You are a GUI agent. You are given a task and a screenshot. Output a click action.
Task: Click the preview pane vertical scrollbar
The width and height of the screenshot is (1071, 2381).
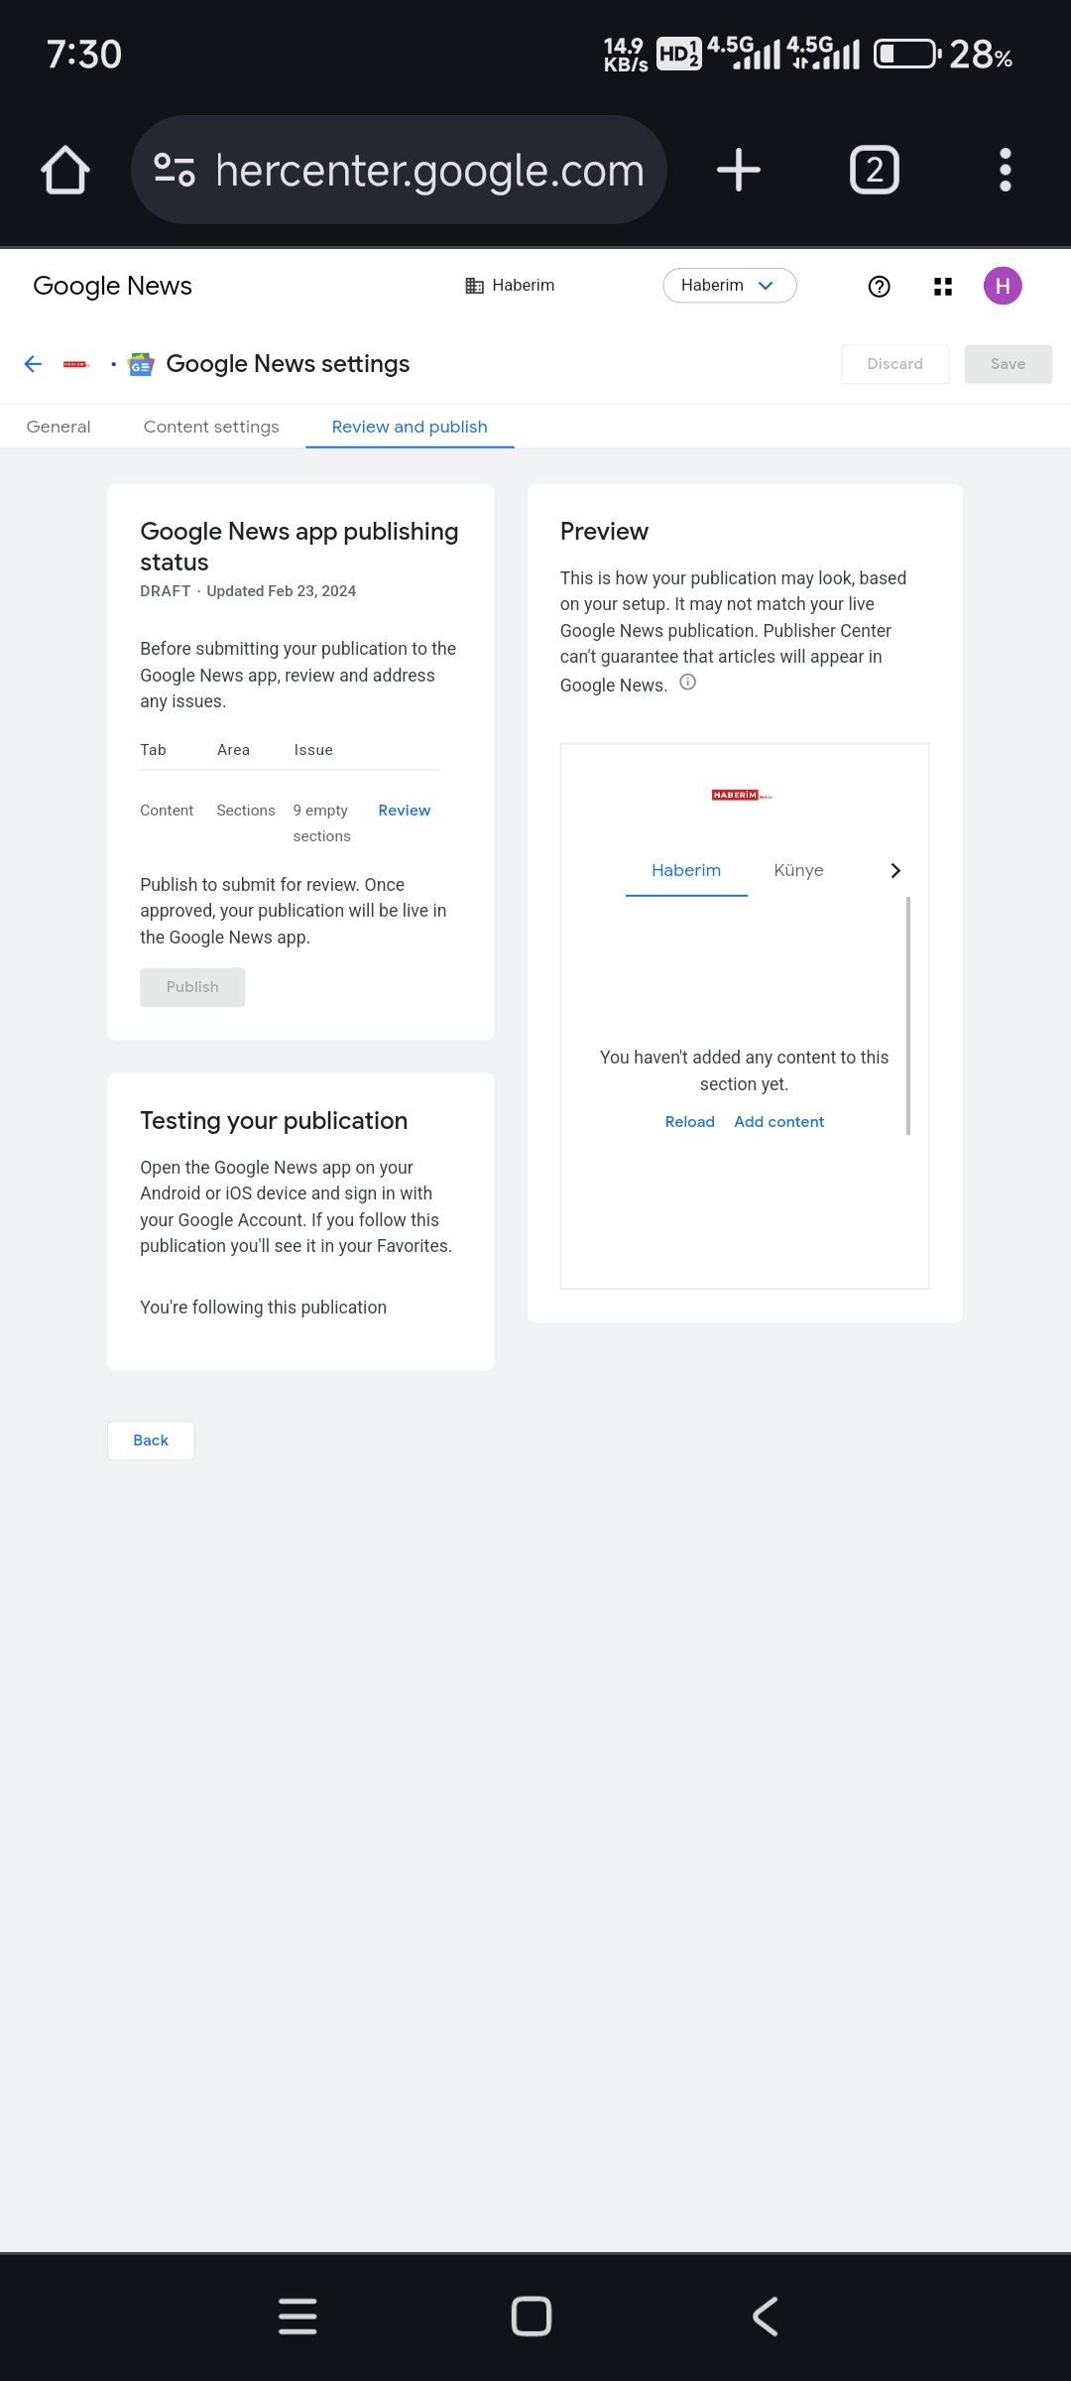click(x=908, y=1016)
